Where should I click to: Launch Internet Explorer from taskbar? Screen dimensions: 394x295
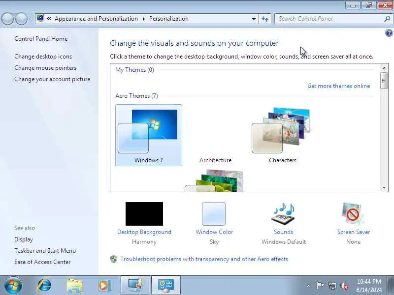click(44, 286)
